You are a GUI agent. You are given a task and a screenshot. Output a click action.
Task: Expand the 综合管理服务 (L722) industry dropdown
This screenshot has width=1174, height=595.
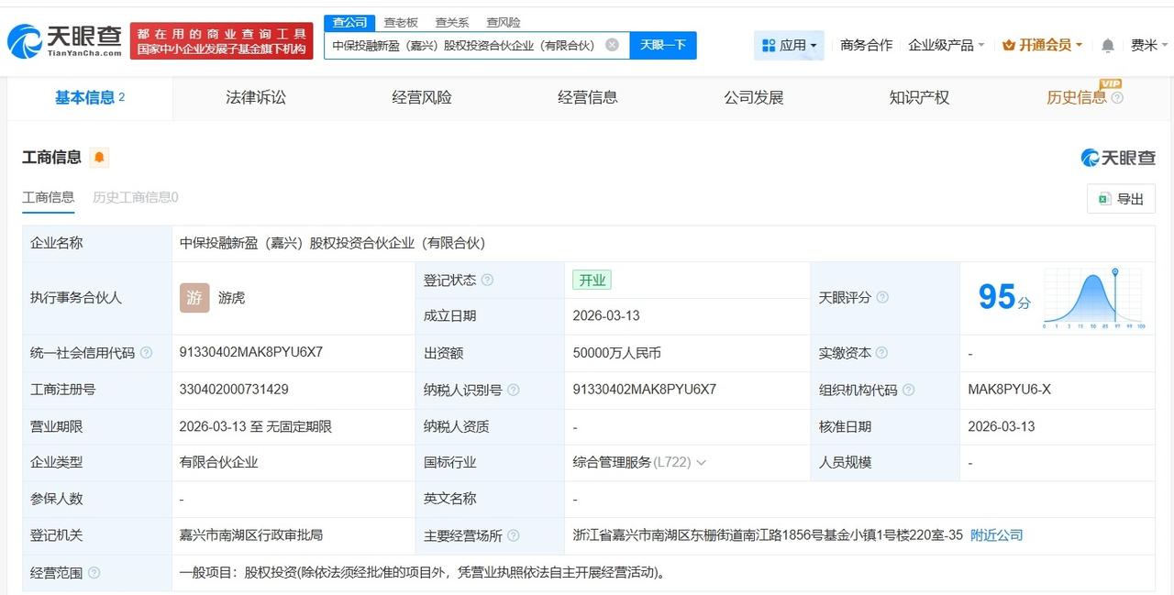pyautogui.click(x=703, y=462)
